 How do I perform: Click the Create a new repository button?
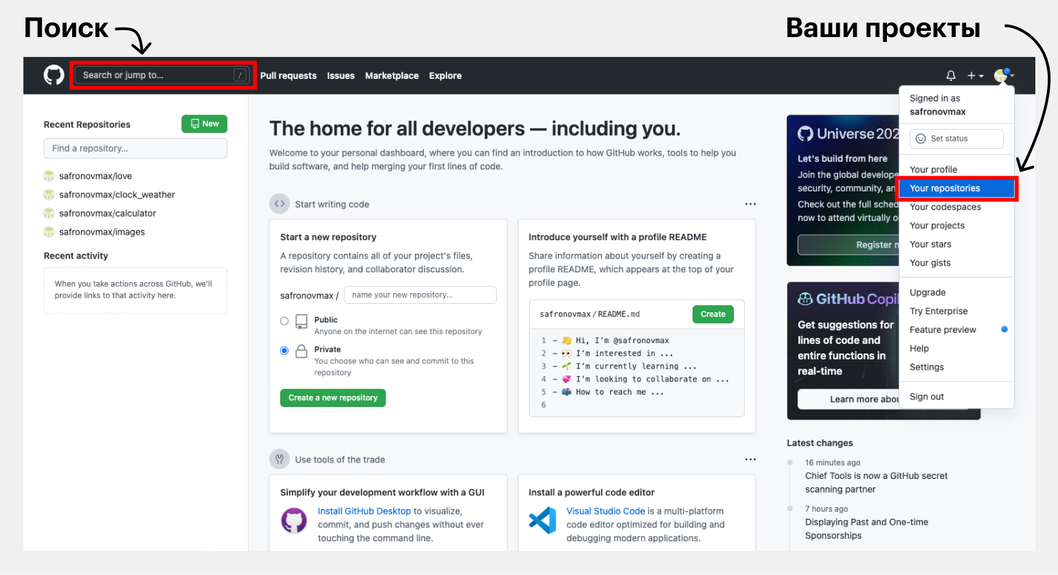coord(333,398)
